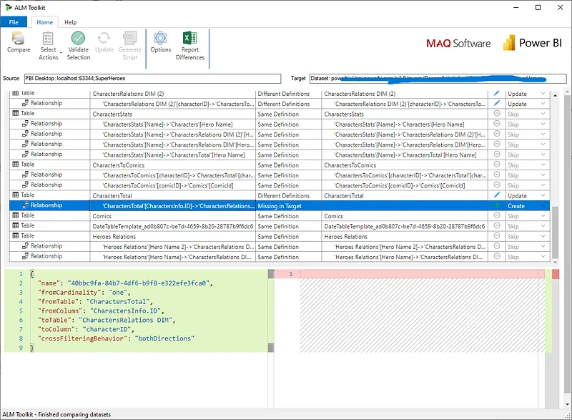
Task: Click the skip circle icon in the CharactersStats table row
Action: 496,114
